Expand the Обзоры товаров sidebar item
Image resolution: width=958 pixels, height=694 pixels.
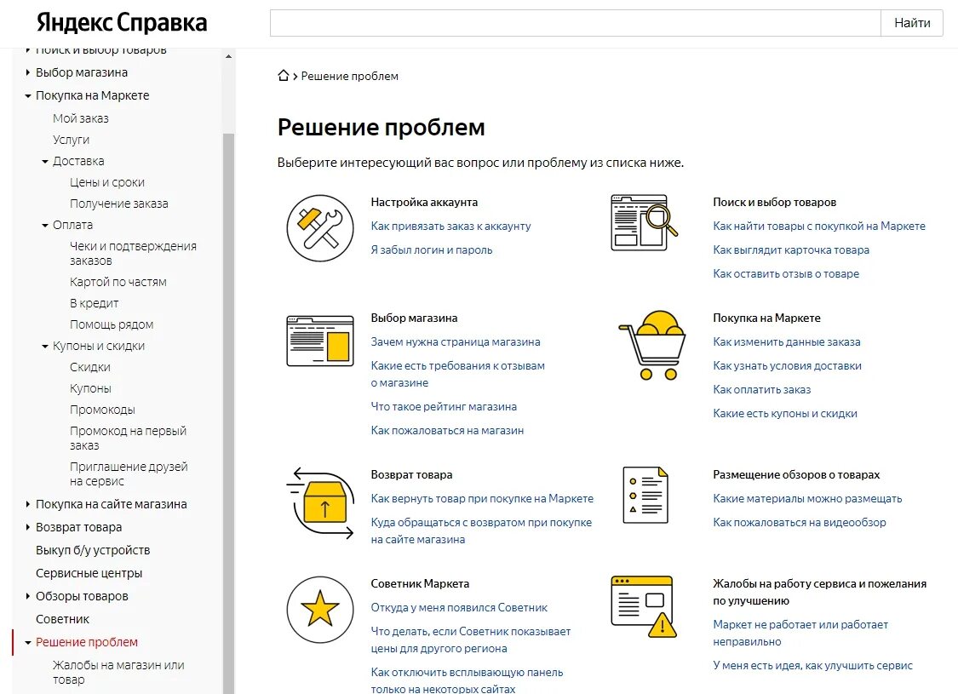click(27, 595)
